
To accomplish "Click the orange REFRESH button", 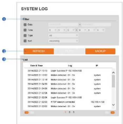I will pos(39,51).
